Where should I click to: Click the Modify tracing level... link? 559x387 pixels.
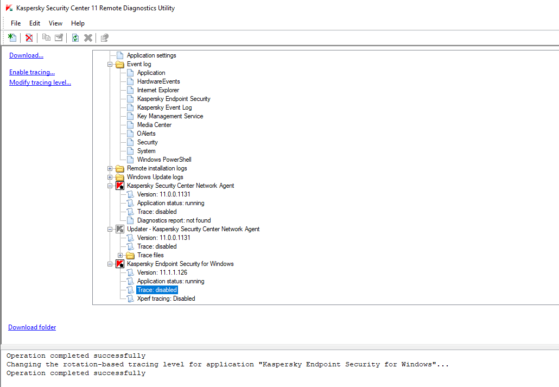pyautogui.click(x=40, y=83)
